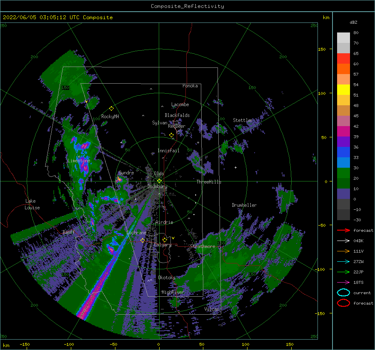Click the red forecast ellipse icon
This screenshot has width=375, height=350.
pyautogui.click(x=343, y=303)
